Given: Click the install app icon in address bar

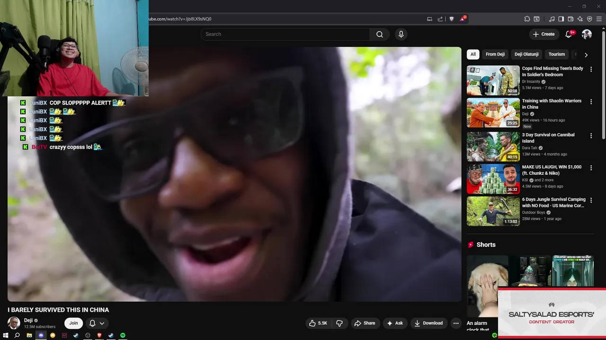Looking at the screenshot, I should [x=429, y=19].
